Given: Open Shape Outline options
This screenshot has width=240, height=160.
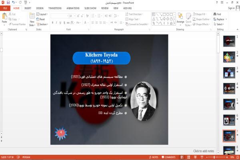Looking at the screenshot, I should (x=202, y=19).
